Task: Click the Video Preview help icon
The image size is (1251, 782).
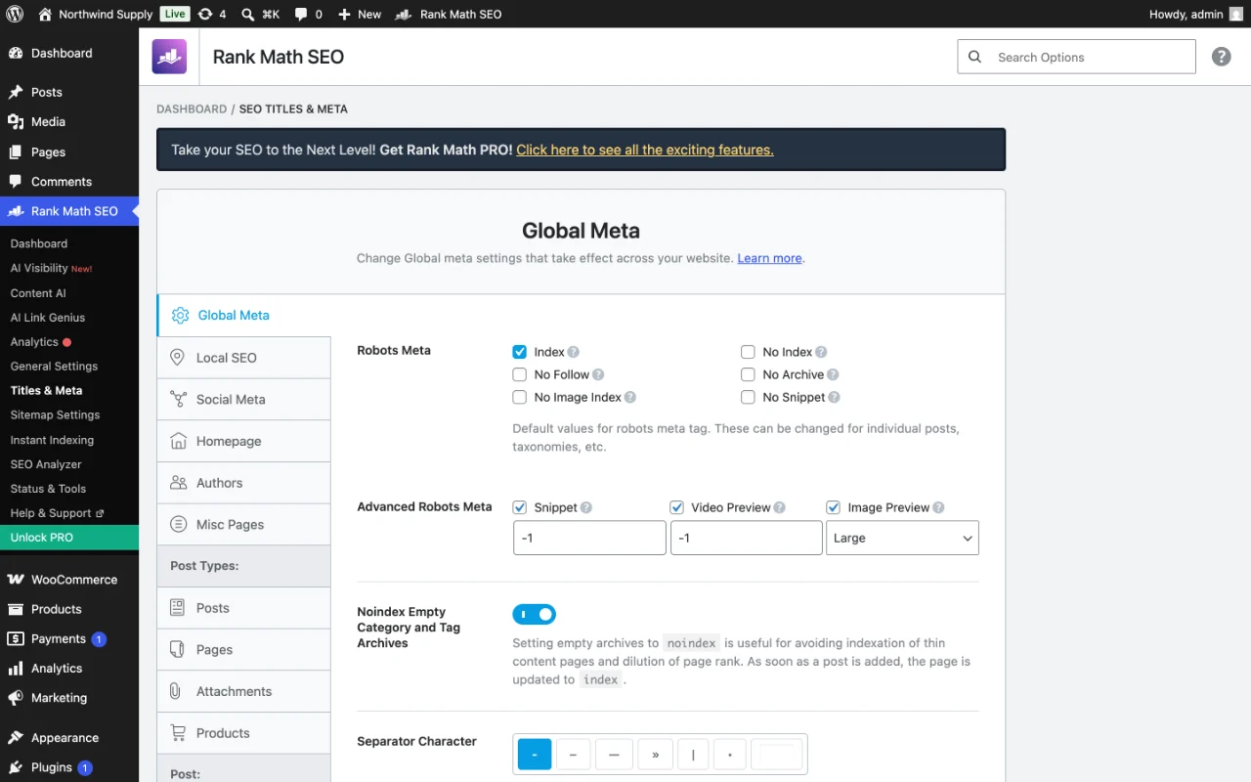Action: click(780, 507)
